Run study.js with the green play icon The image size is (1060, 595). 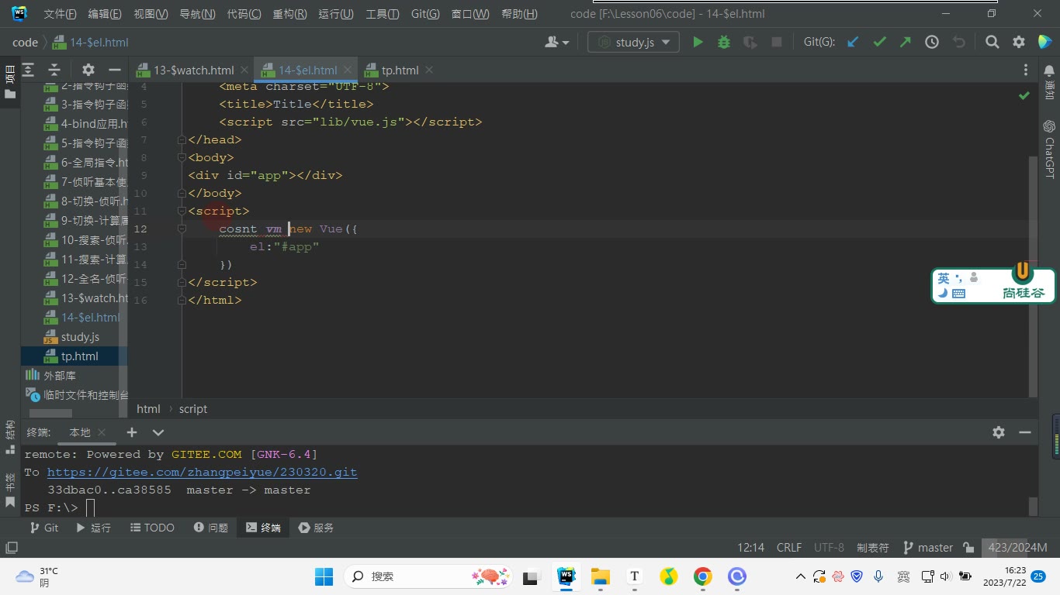[x=698, y=43]
